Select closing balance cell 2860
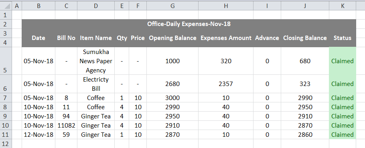The width and height of the screenshot is (365, 148). (x=305, y=134)
